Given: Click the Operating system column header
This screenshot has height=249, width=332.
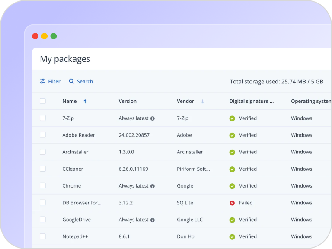Looking at the screenshot, I should coord(310,101).
